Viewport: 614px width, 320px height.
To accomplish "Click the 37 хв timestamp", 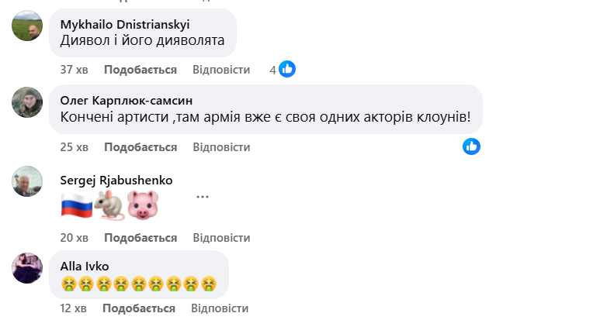I will coord(74,70).
